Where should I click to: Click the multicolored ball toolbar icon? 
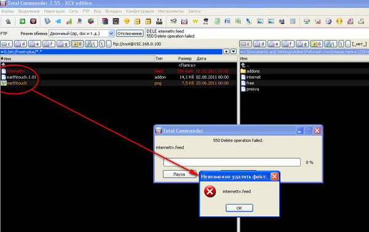91,21
